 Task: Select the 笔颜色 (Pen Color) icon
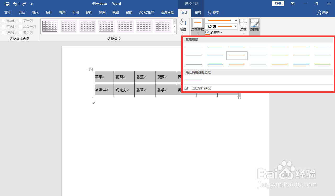pos(207,32)
